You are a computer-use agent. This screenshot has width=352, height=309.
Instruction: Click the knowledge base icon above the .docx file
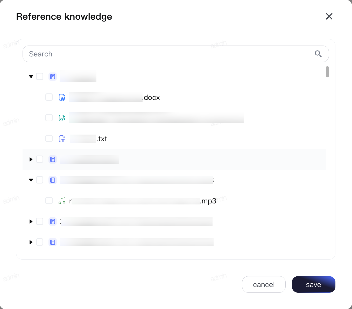click(53, 77)
